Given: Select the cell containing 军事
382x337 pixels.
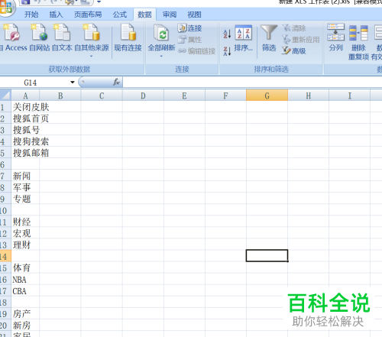Looking at the screenshot, I should 25,187.
